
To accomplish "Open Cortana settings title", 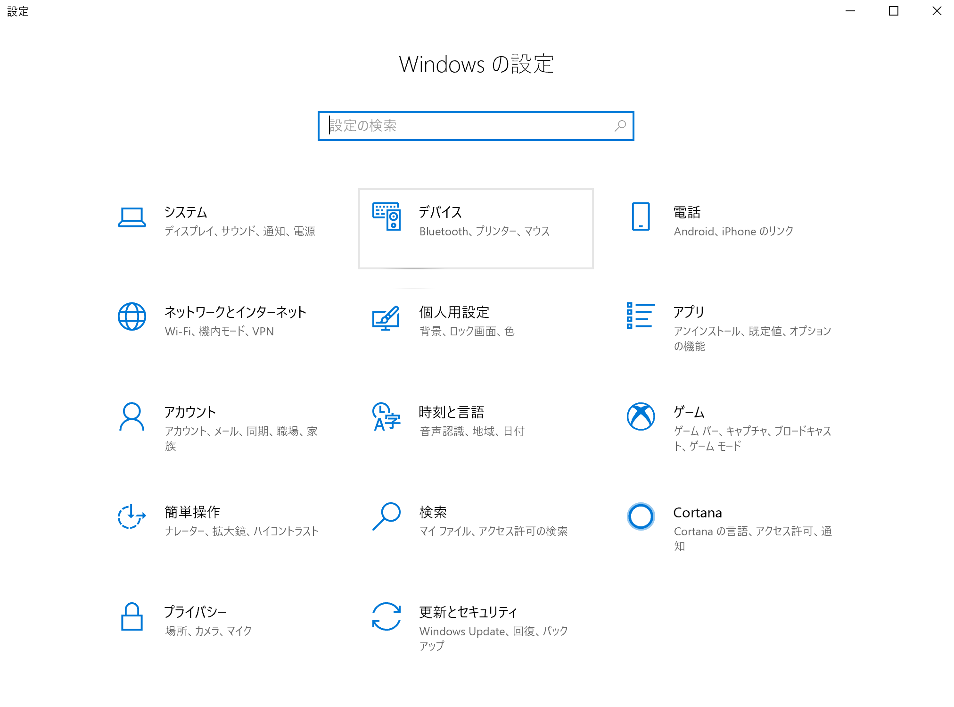I will (698, 512).
